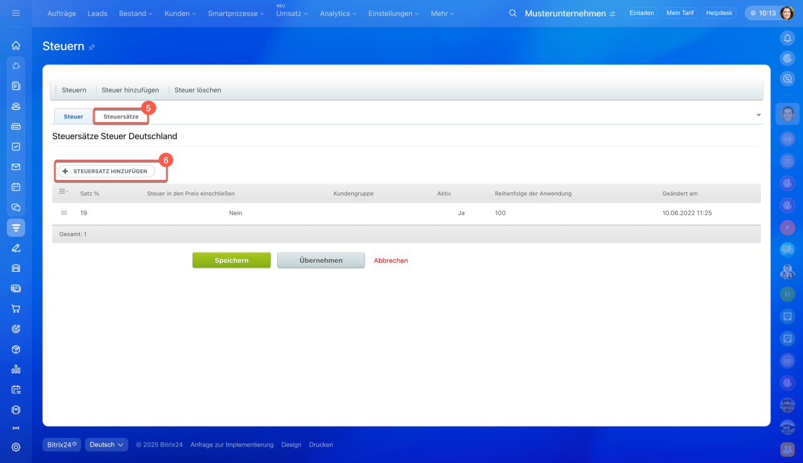Click Steuern in the toolbar
Screen dimensions: 803x463
[x=74, y=90]
